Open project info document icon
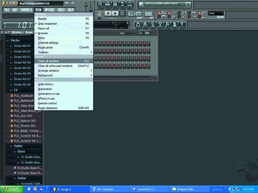258x193 pixels. [x=175, y=25]
